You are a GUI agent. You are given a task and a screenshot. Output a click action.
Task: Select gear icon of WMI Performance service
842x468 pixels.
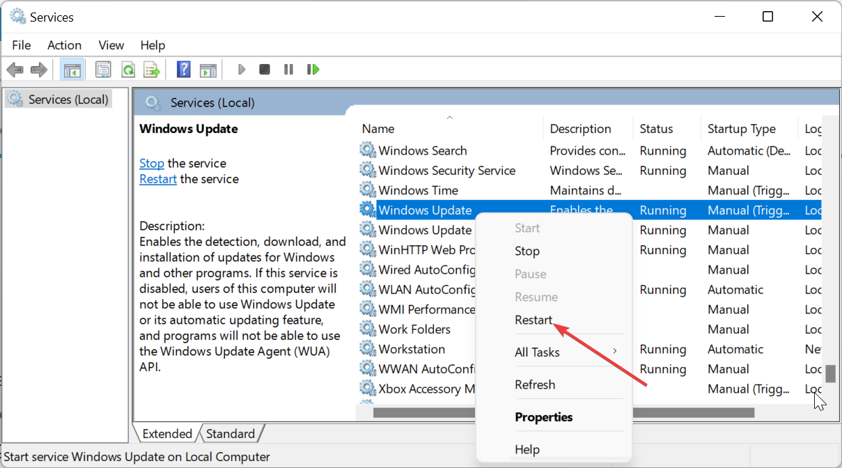[x=368, y=309]
